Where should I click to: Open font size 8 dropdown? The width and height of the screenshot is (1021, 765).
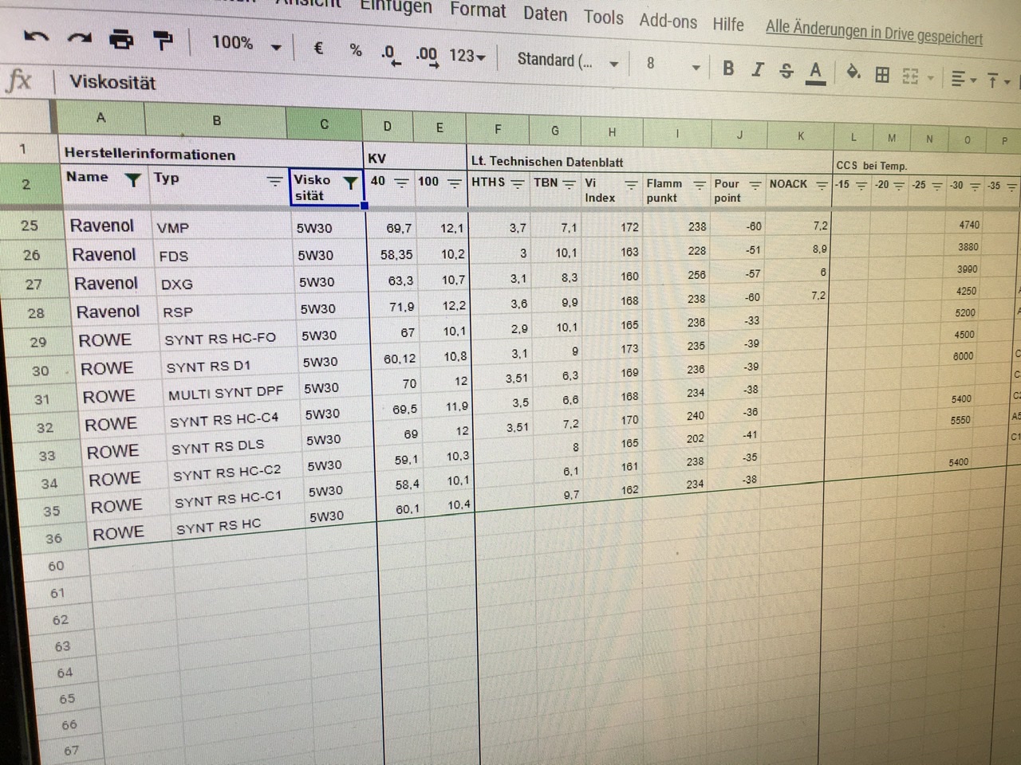point(672,65)
